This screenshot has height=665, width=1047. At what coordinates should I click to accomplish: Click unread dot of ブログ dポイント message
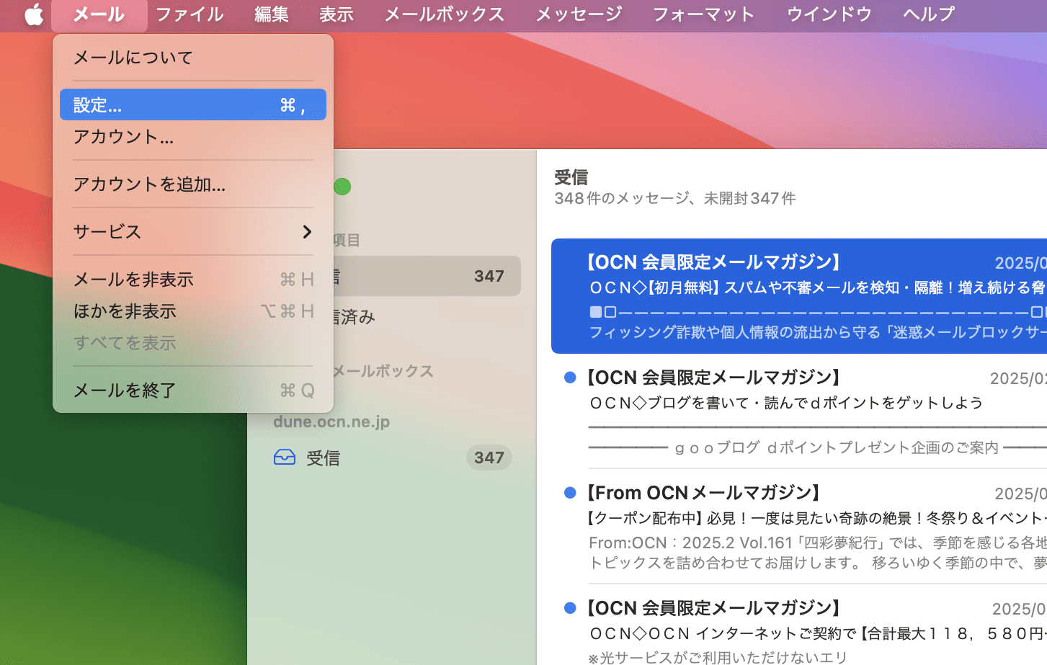[570, 378]
